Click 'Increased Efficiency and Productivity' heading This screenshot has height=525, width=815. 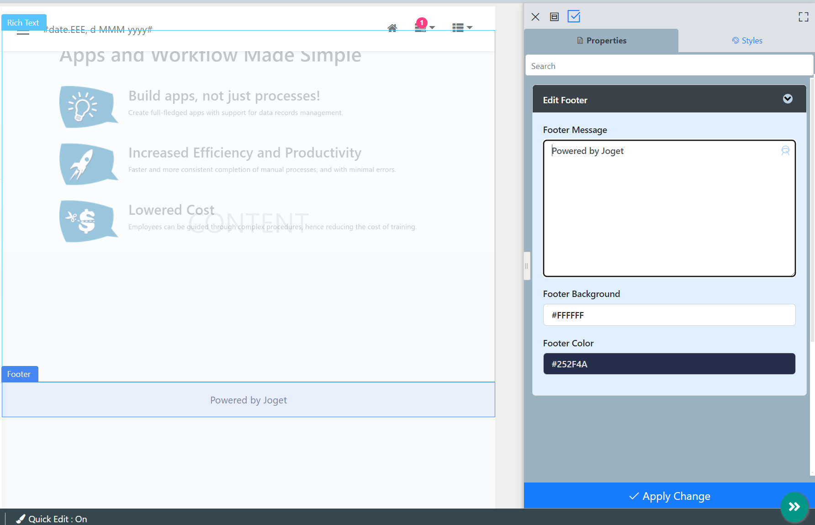tap(245, 153)
